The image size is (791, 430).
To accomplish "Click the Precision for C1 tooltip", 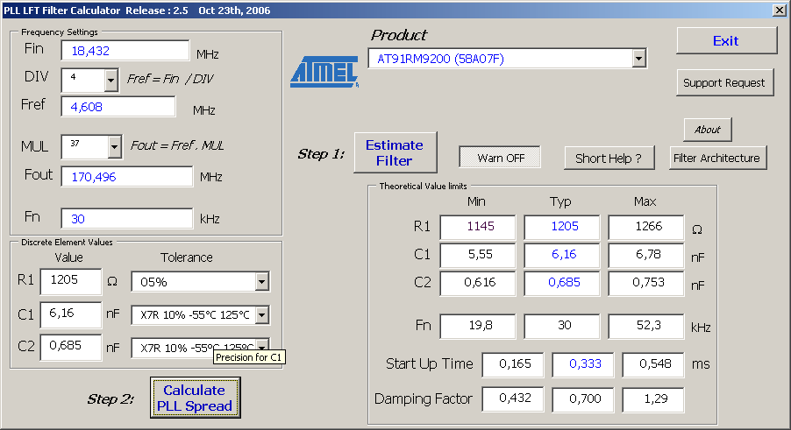I will tap(249, 357).
